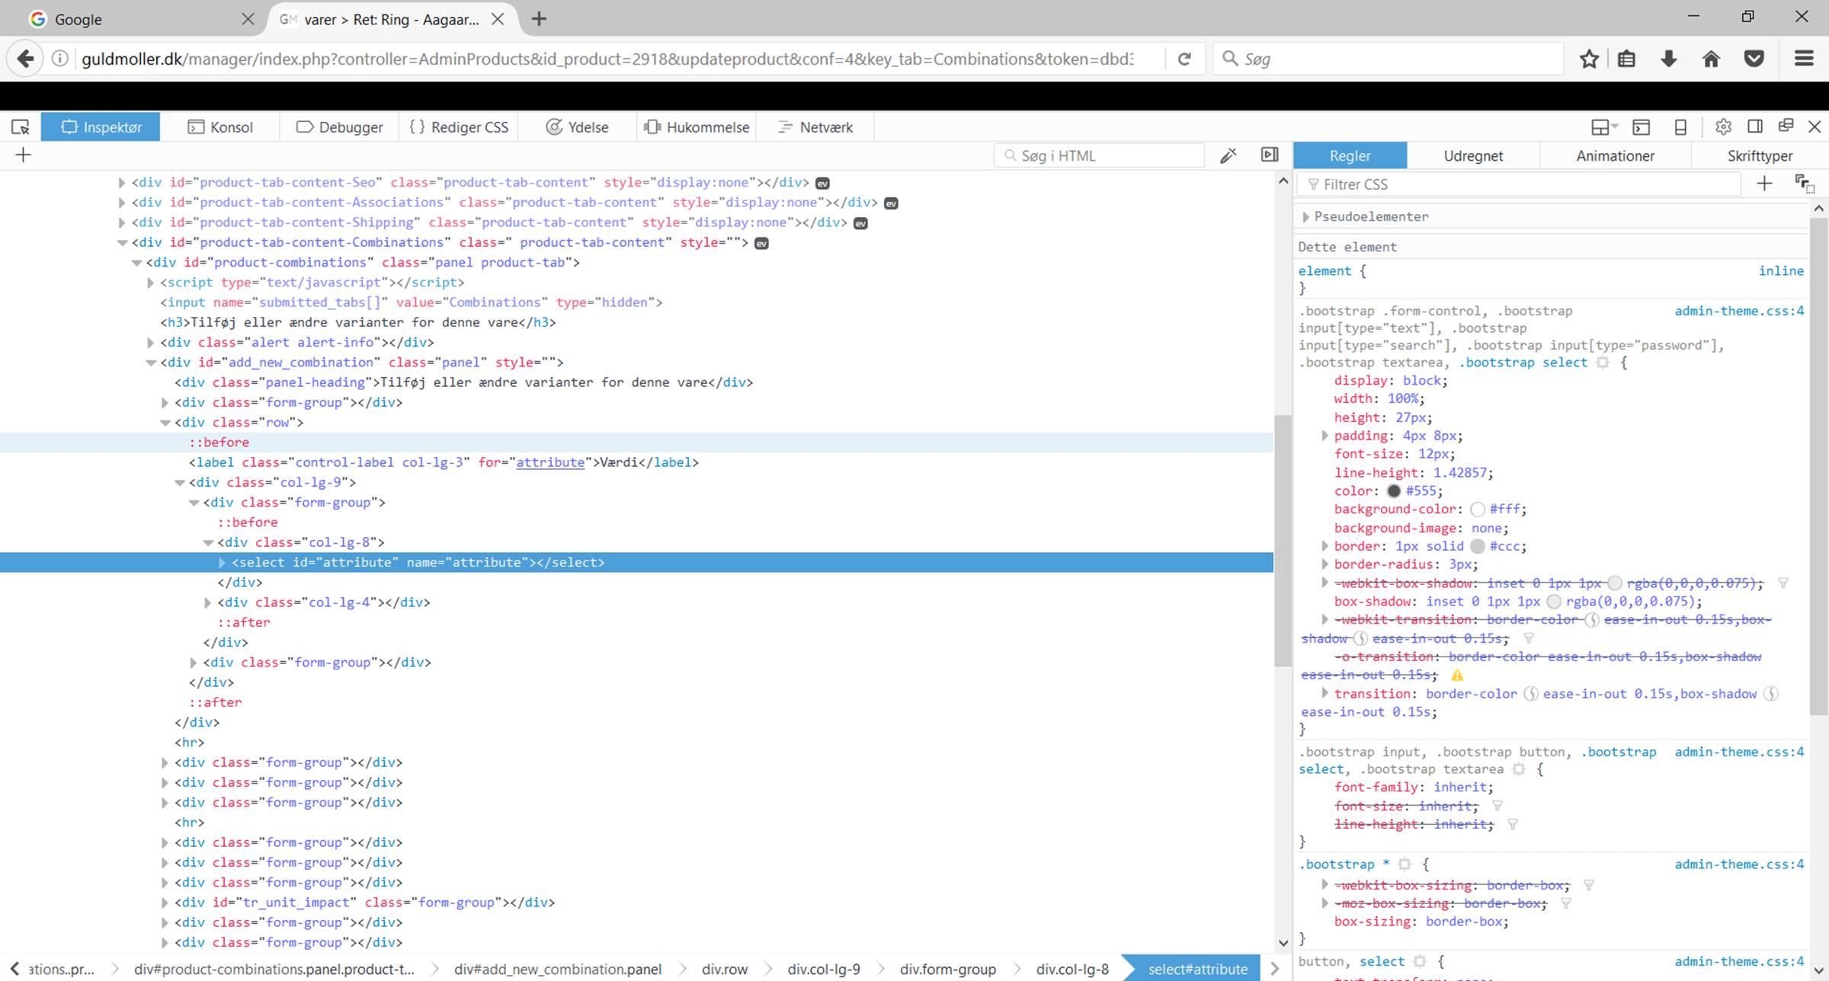Toggle split console icon
This screenshot has height=981, width=1829.
[x=1642, y=127]
